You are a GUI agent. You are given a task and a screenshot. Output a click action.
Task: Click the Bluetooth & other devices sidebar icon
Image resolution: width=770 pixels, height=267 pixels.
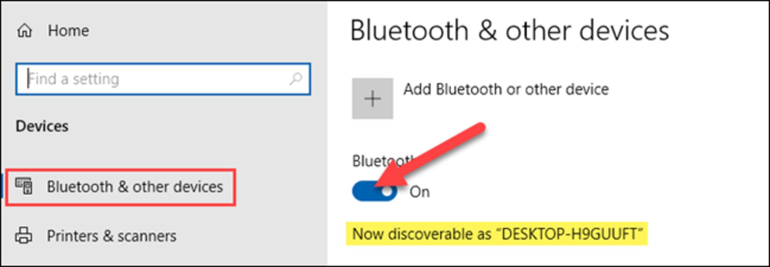click(24, 186)
